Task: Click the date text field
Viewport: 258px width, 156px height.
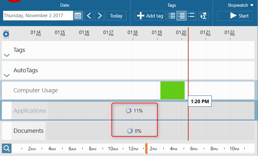Action: click(38, 16)
